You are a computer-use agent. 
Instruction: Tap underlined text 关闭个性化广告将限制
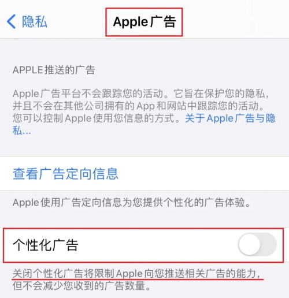[x=64, y=273]
